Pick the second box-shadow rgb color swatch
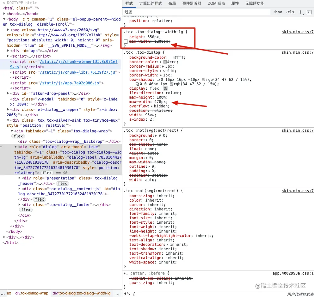This screenshot has height=297, width=314. pos(171,84)
